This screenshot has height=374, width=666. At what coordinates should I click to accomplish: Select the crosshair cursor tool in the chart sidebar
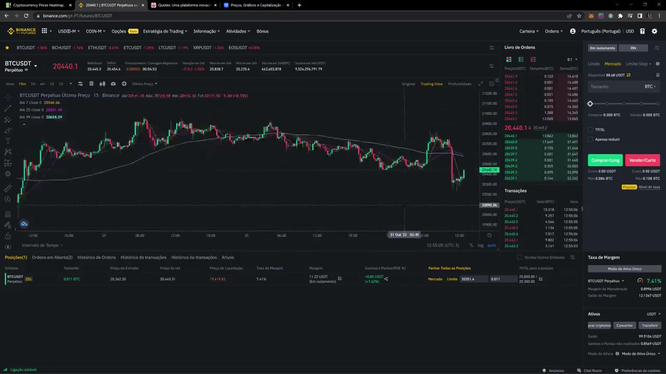click(x=8, y=97)
